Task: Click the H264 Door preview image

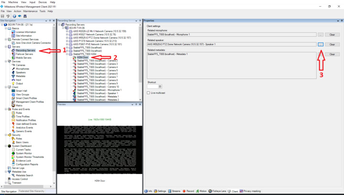Action: [x=99, y=153]
